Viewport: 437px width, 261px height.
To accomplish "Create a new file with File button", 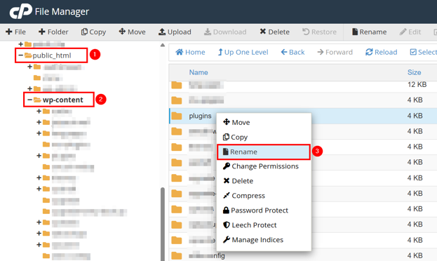I will coord(15,32).
